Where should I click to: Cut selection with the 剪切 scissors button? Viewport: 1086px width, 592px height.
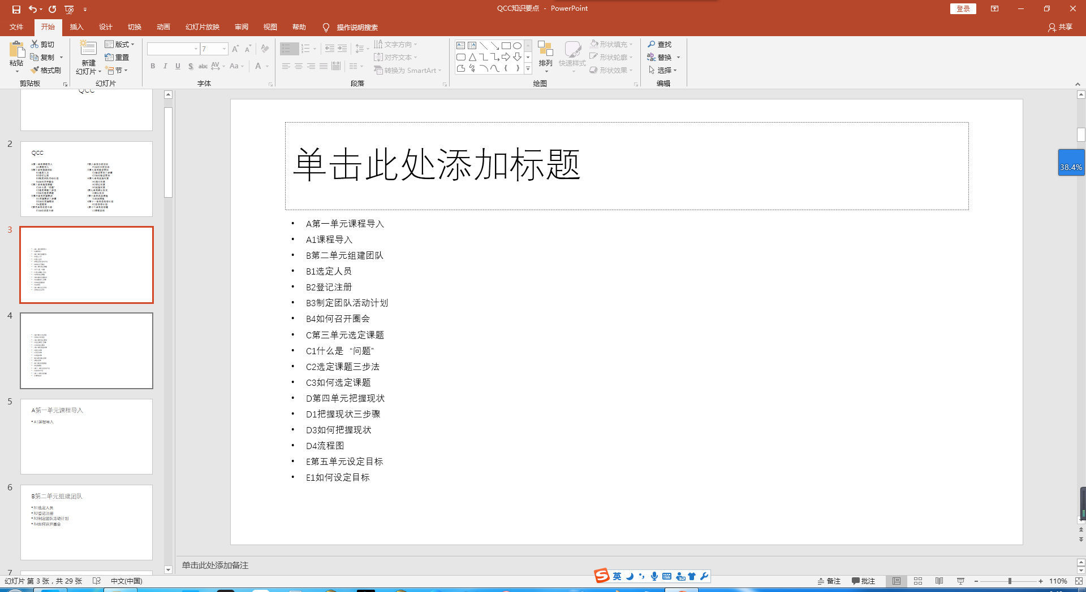pos(43,44)
